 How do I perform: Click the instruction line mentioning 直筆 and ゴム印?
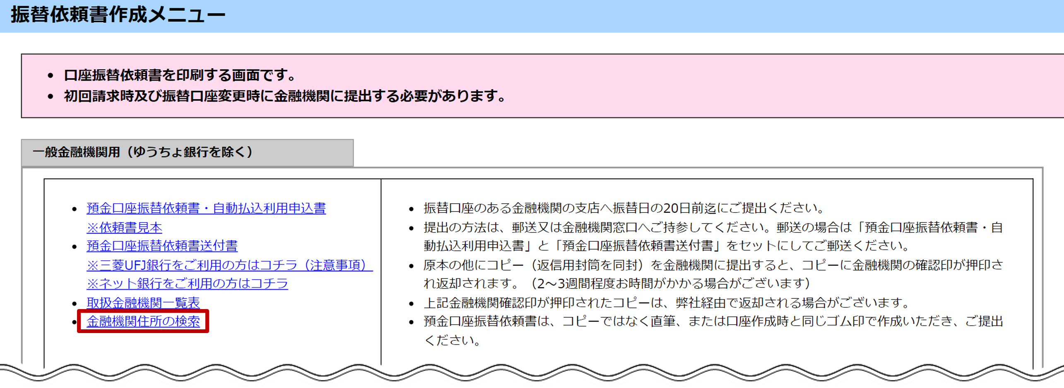coord(712,321)
